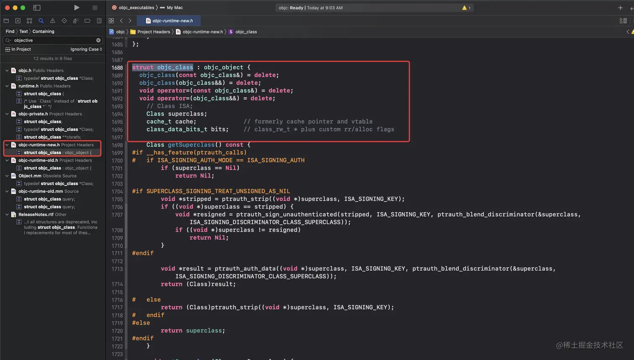Collapse the objc.h results group
This screenshot has height=360, width=634.
pyautogui.click(x=7, y=70)
